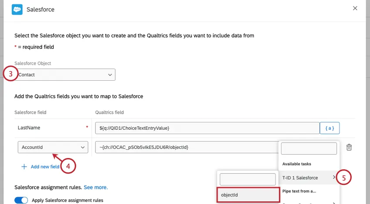This screenshot has height=204, width=370.
Task: Click the step 3 circle badge
Action: point(10,74)
